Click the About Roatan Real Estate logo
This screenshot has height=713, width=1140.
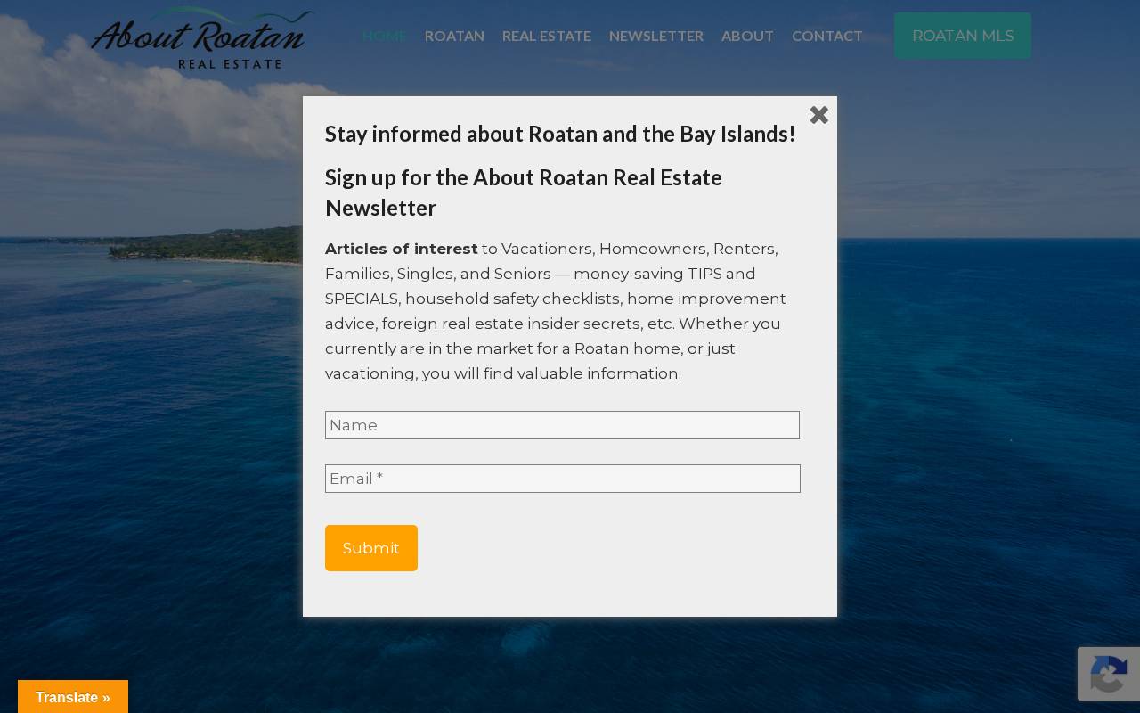point(203,38)
